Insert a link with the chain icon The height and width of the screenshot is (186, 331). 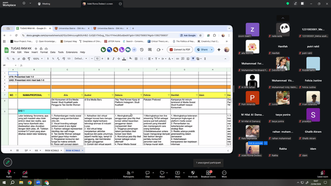click(177, 58)
